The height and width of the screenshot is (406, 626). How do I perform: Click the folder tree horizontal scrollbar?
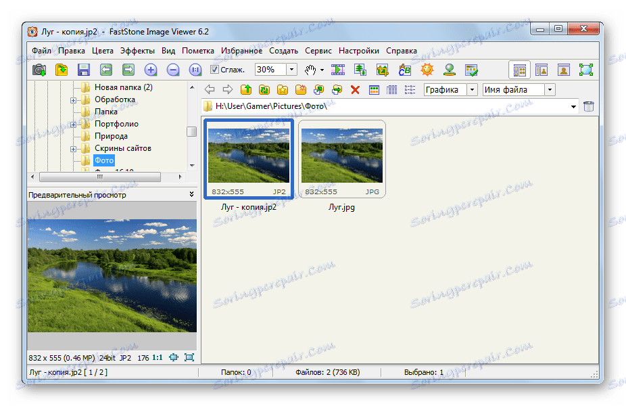tap(100, 177)
